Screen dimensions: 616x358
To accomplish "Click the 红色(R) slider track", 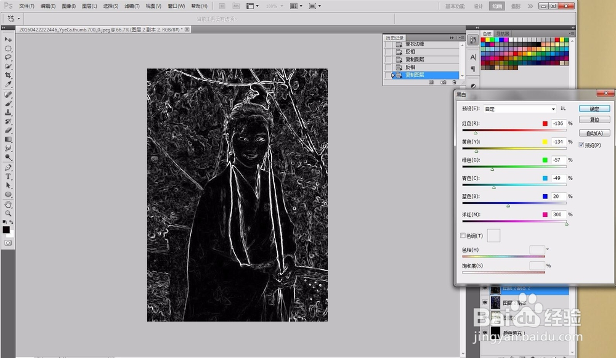I will pos(514,130).
